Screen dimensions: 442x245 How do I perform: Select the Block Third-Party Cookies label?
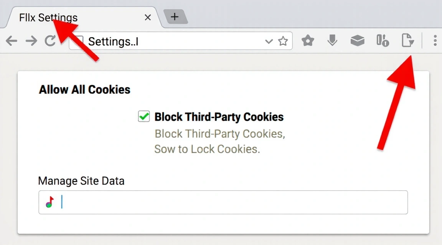click(219, 117)
